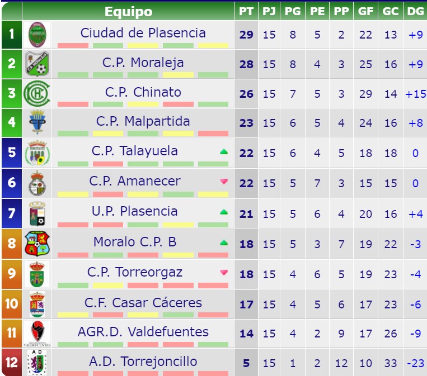Viewport: 427px width, 376px height.
Task: Follow the C.P. Torreorgaz team name link
Action: pyautogui.click(x=135, y=272)
